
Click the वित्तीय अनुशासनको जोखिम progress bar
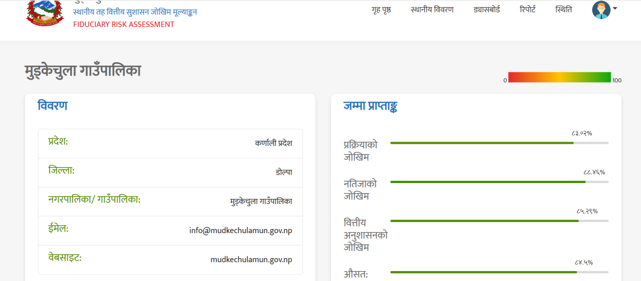click(x=499, y=220)
